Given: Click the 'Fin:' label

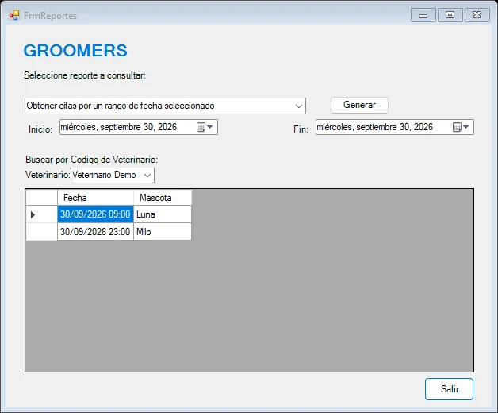Looking at the screenshot, I should coord(301,129).
